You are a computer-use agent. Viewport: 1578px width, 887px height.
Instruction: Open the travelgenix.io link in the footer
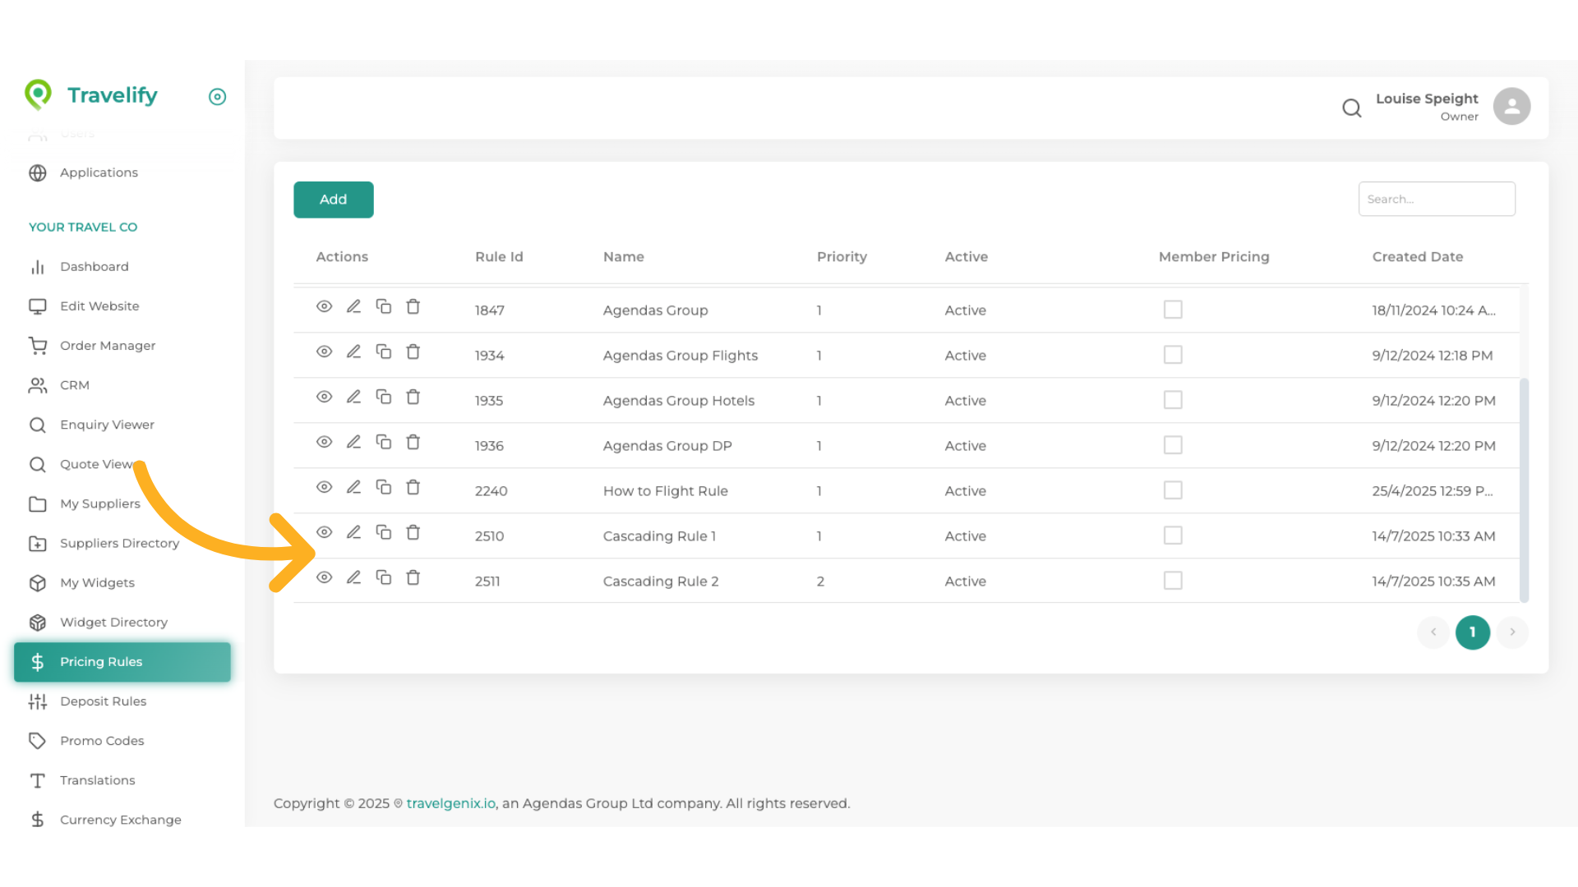[x=450, y=803]
